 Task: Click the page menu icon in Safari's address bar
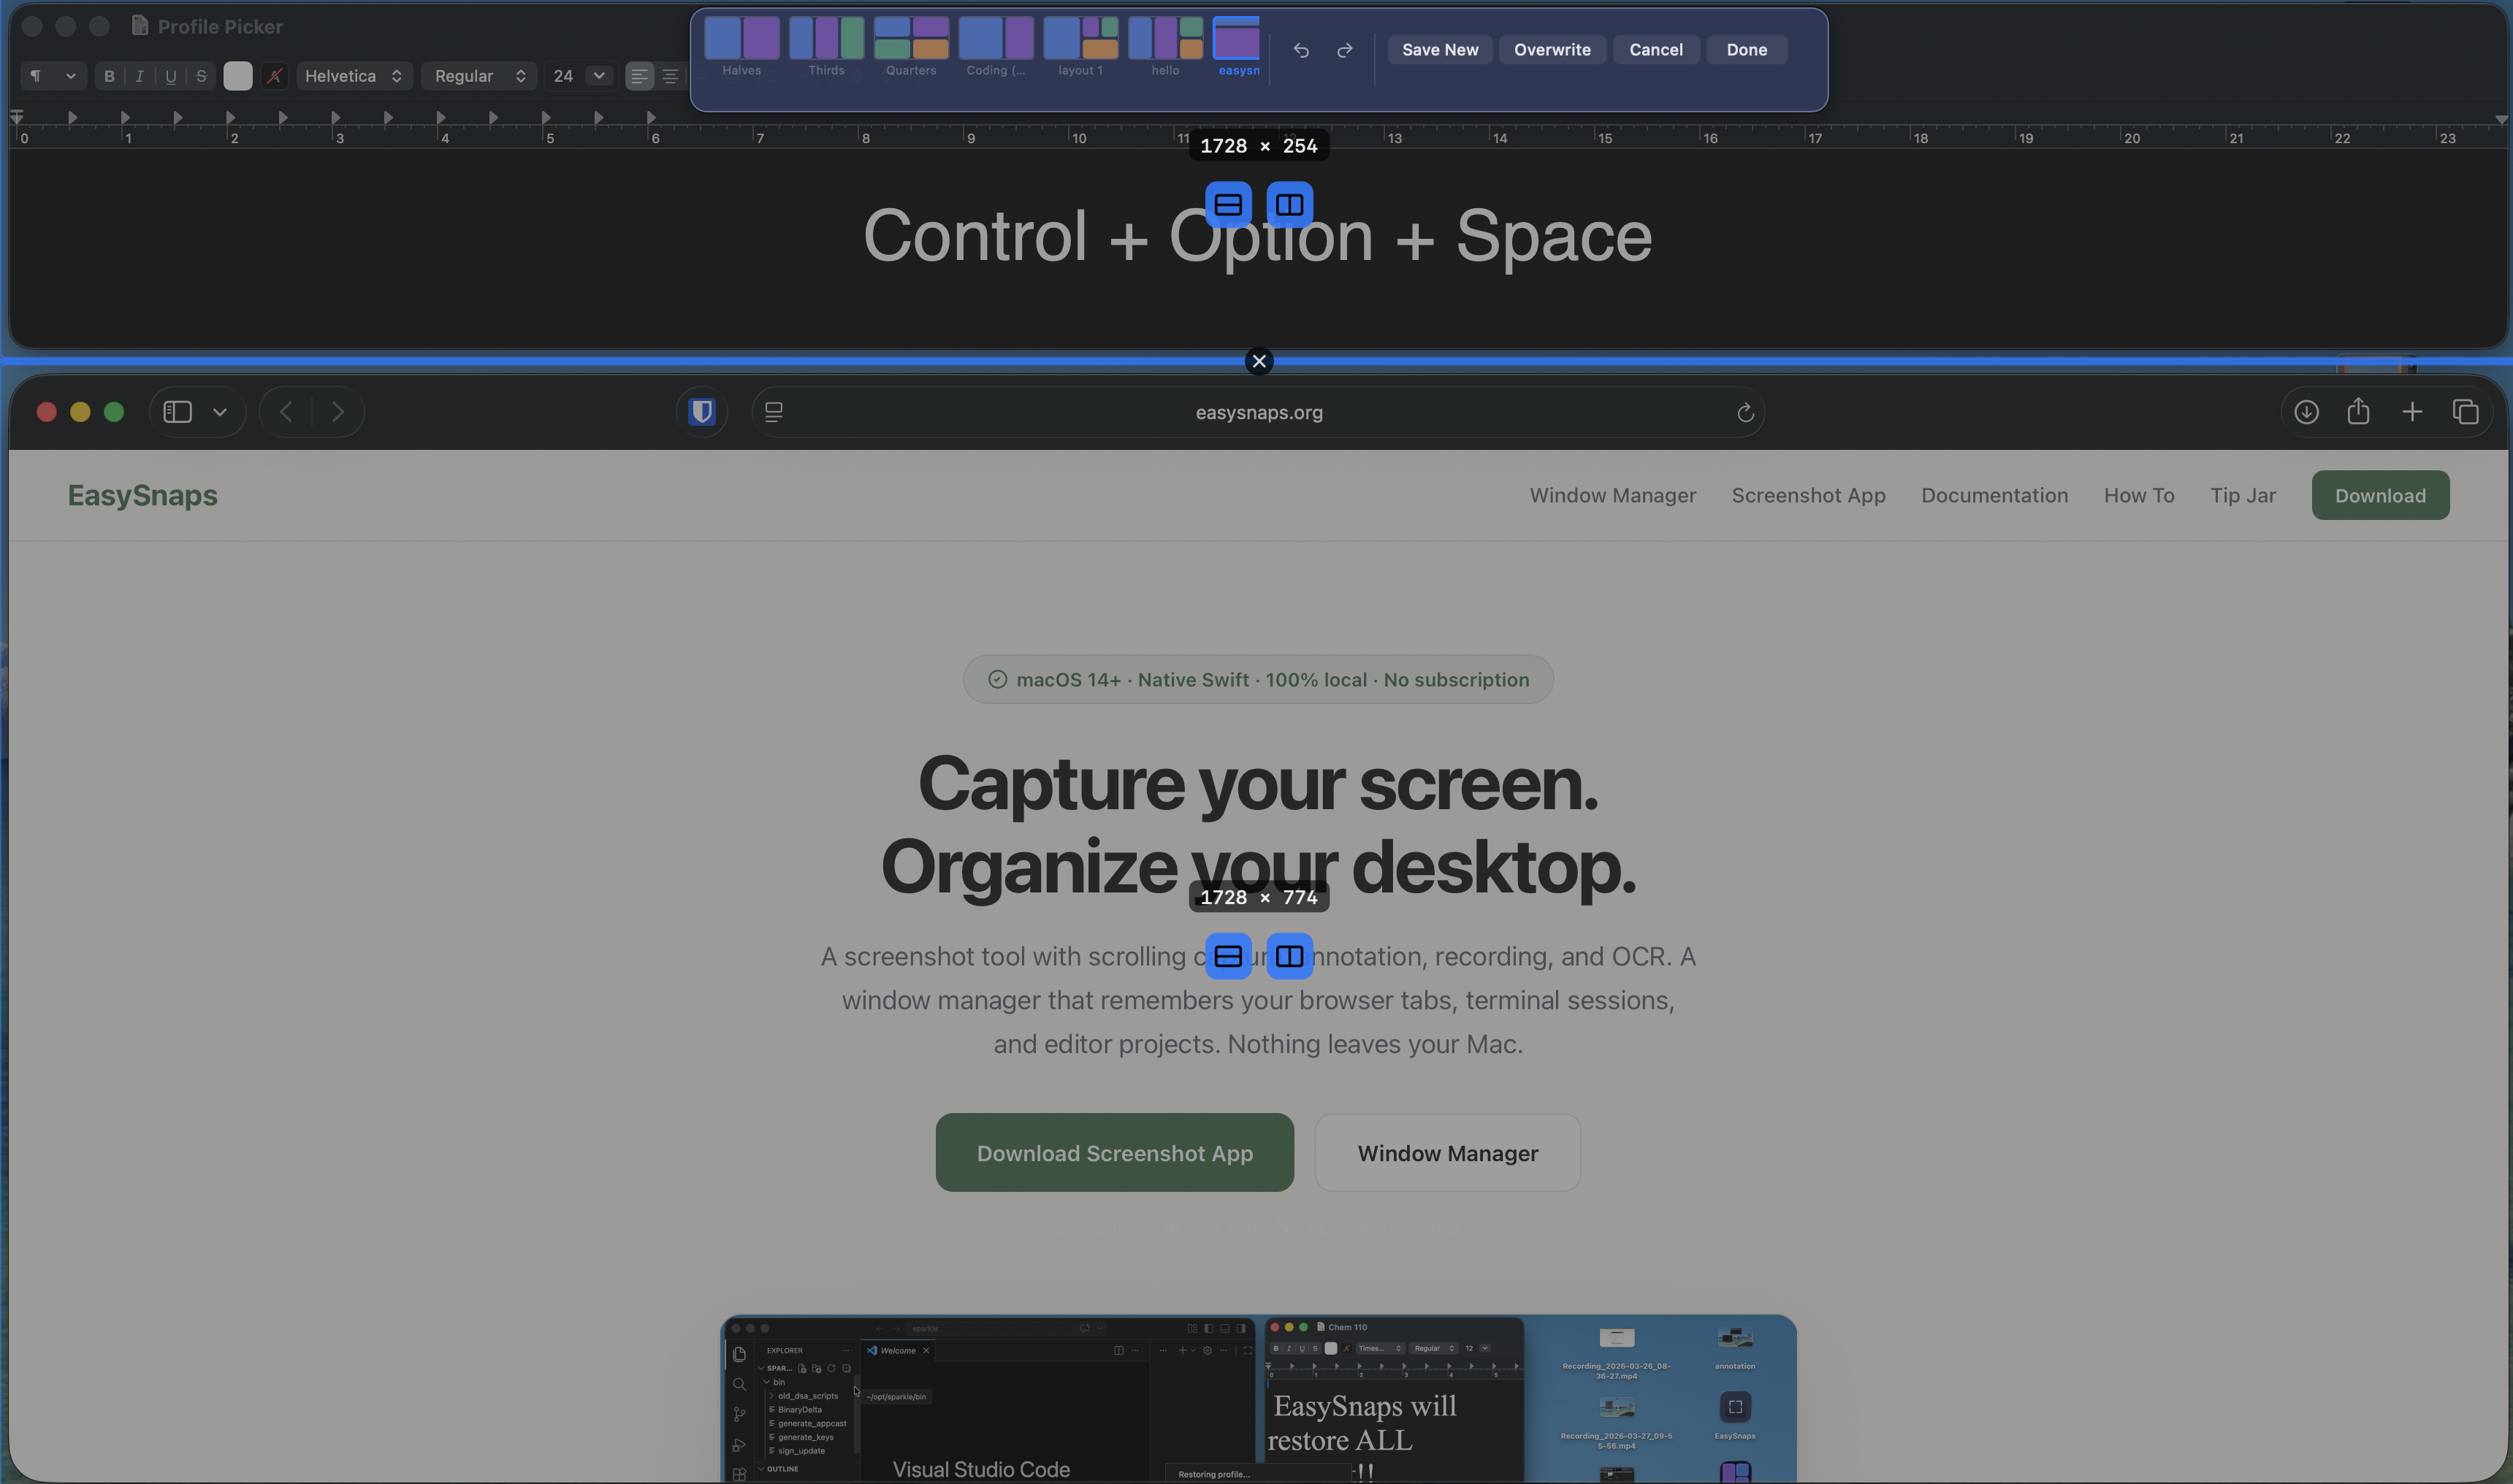(x=774, y=412)
